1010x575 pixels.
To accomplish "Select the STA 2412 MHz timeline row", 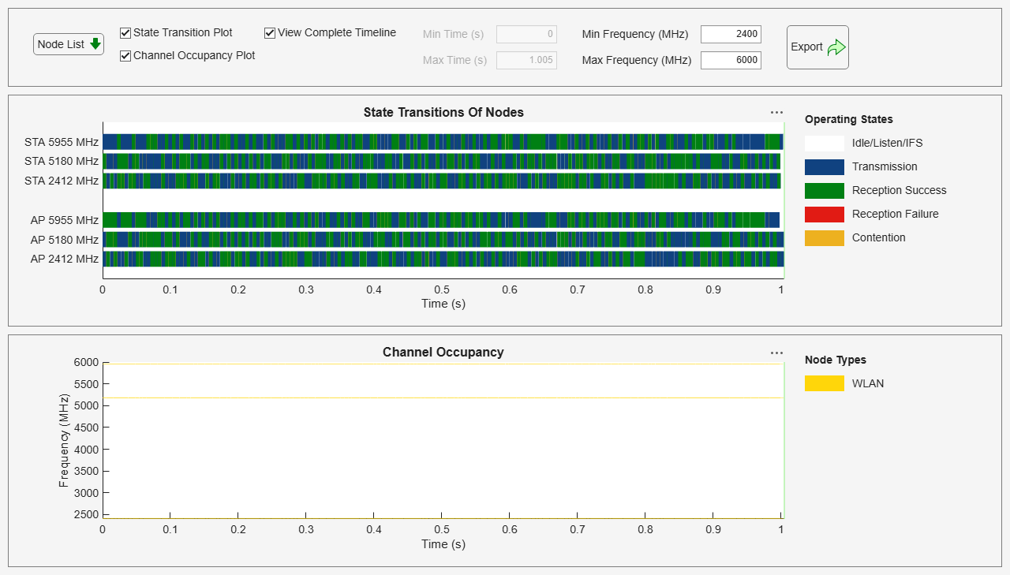I will tap(443, 181).
